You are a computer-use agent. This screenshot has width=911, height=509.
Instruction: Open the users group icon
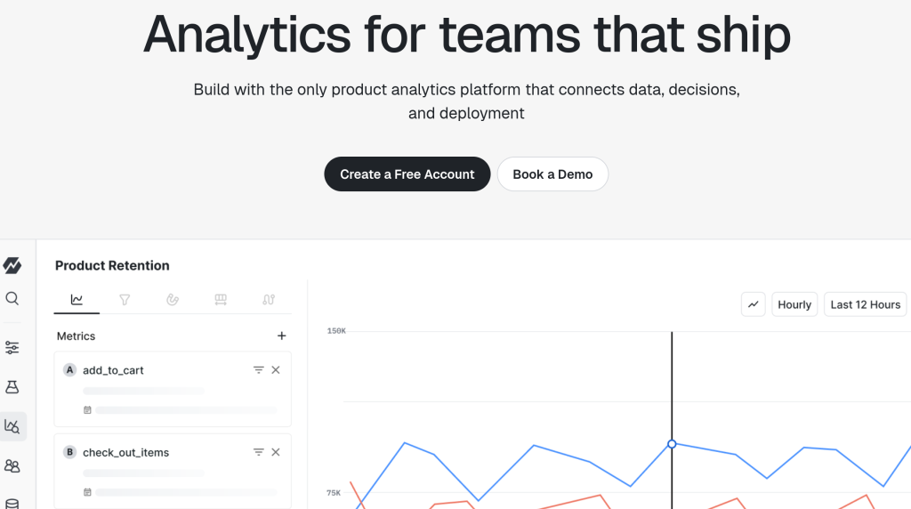12,466
